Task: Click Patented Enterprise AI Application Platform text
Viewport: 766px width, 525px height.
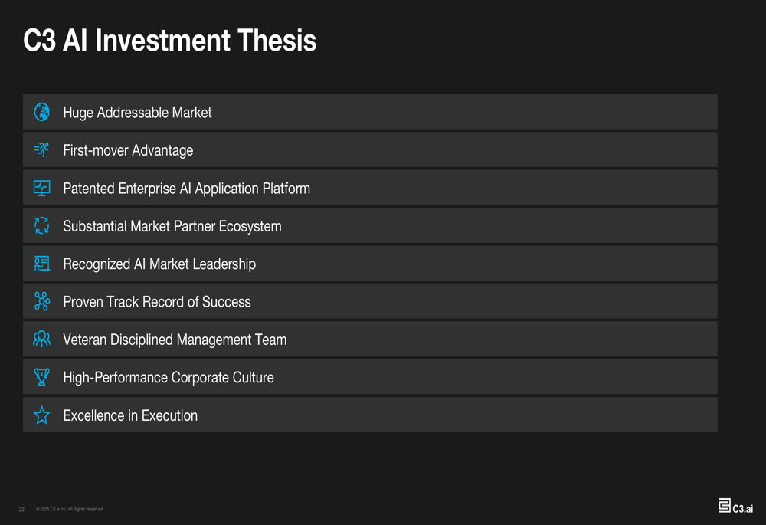Action: 187,189
